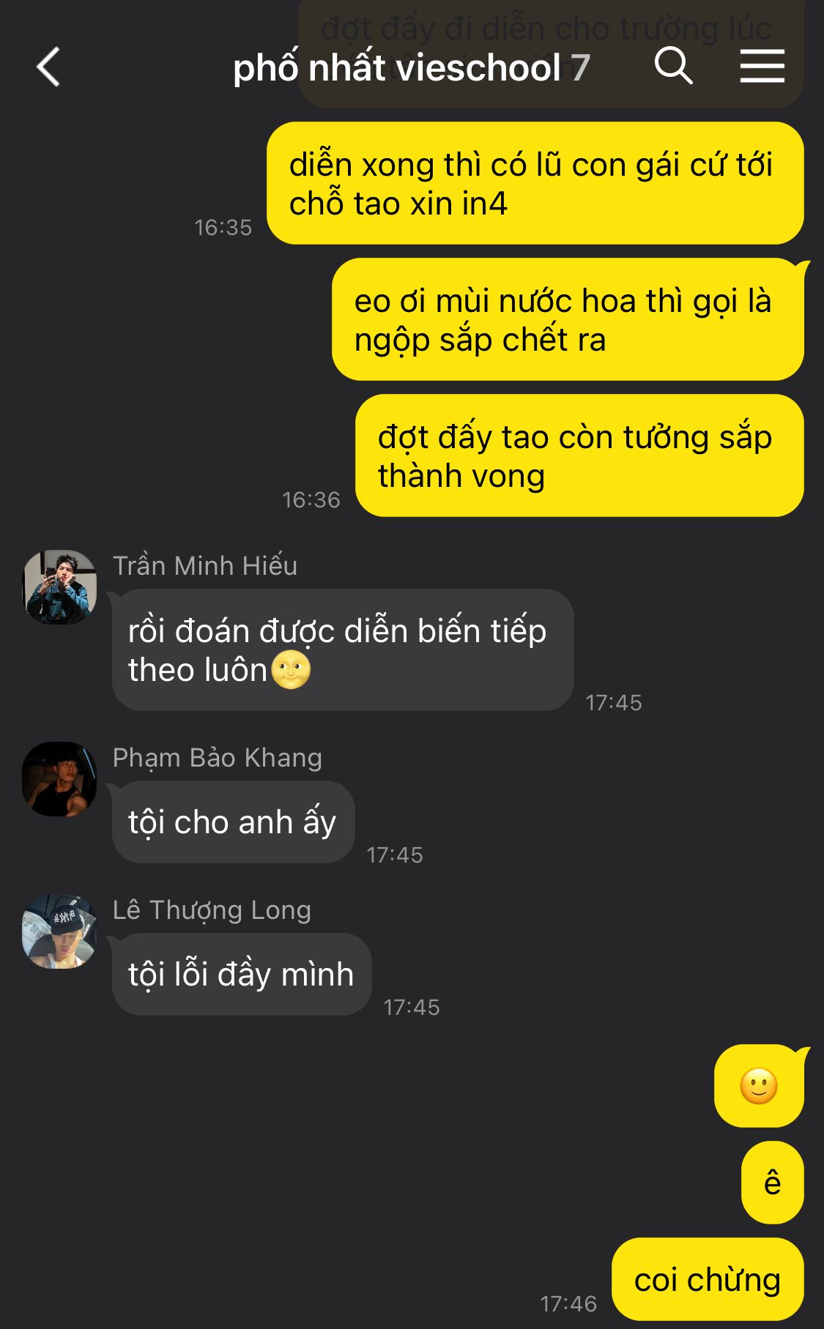Tap sender name Trần Minh Hiếu
This screenshot has height=1329, width=824.
click(x=205, y=565)
